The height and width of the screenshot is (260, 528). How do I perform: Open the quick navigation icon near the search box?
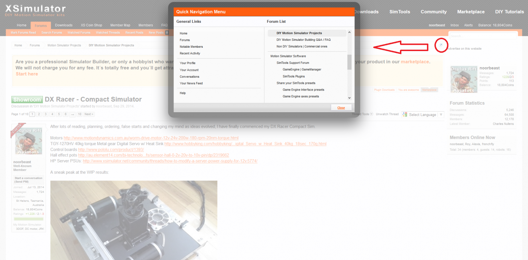(441, 45)
